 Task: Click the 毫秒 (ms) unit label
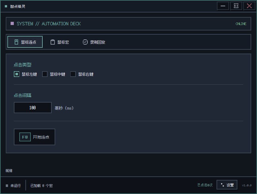point(64,108)
